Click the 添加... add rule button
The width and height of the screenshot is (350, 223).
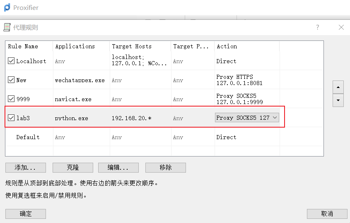[25, 167]
